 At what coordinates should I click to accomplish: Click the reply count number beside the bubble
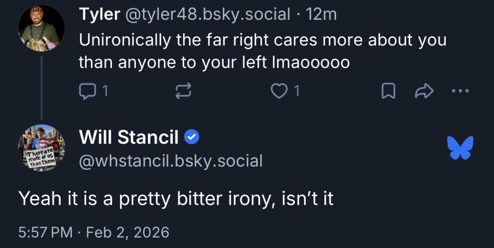click(x=105, y=91)
